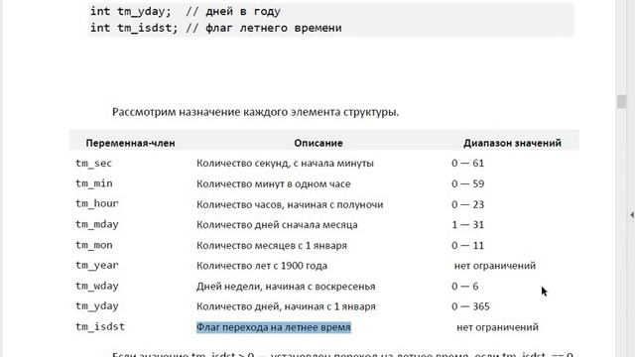Click the range value '0 — 23'
Screen dimensions: 635x357
click(467, 204)
